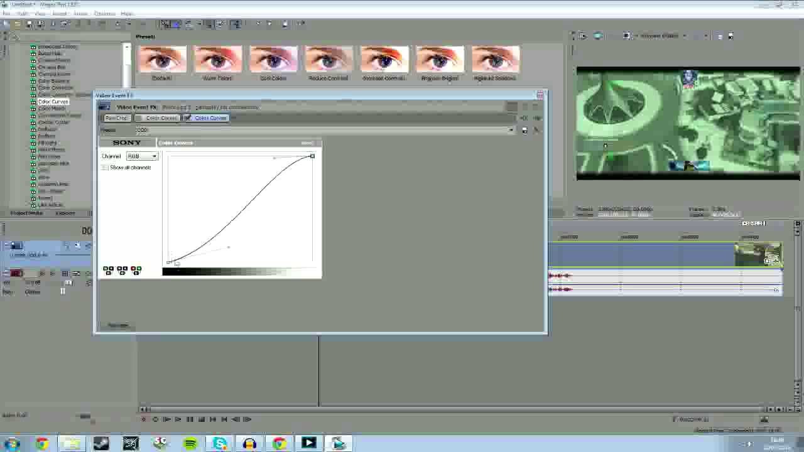Open the preview quality dropdown
Viewport: 804px width, 452px height.
click(663, 36)
